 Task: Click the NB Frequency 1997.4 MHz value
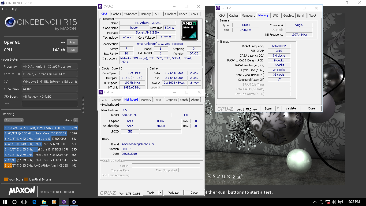[x=299, y=35]
